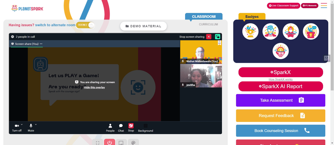Mute the microphone

point(31,128)
